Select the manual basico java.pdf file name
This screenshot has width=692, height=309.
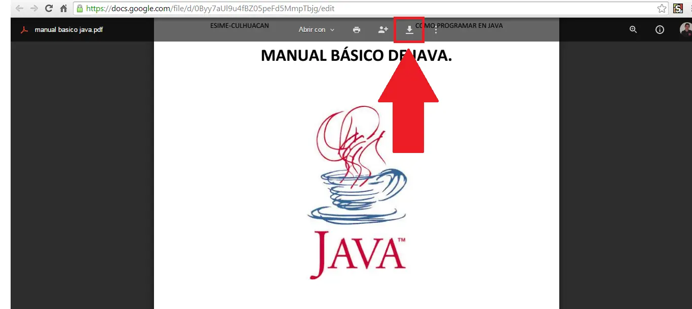click(69, 30)
